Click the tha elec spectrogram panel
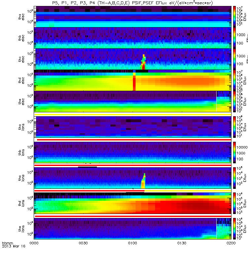Screen dimensions: 248x265 133,17
